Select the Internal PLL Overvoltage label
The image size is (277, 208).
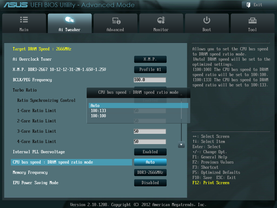click(x=39, y=152)
